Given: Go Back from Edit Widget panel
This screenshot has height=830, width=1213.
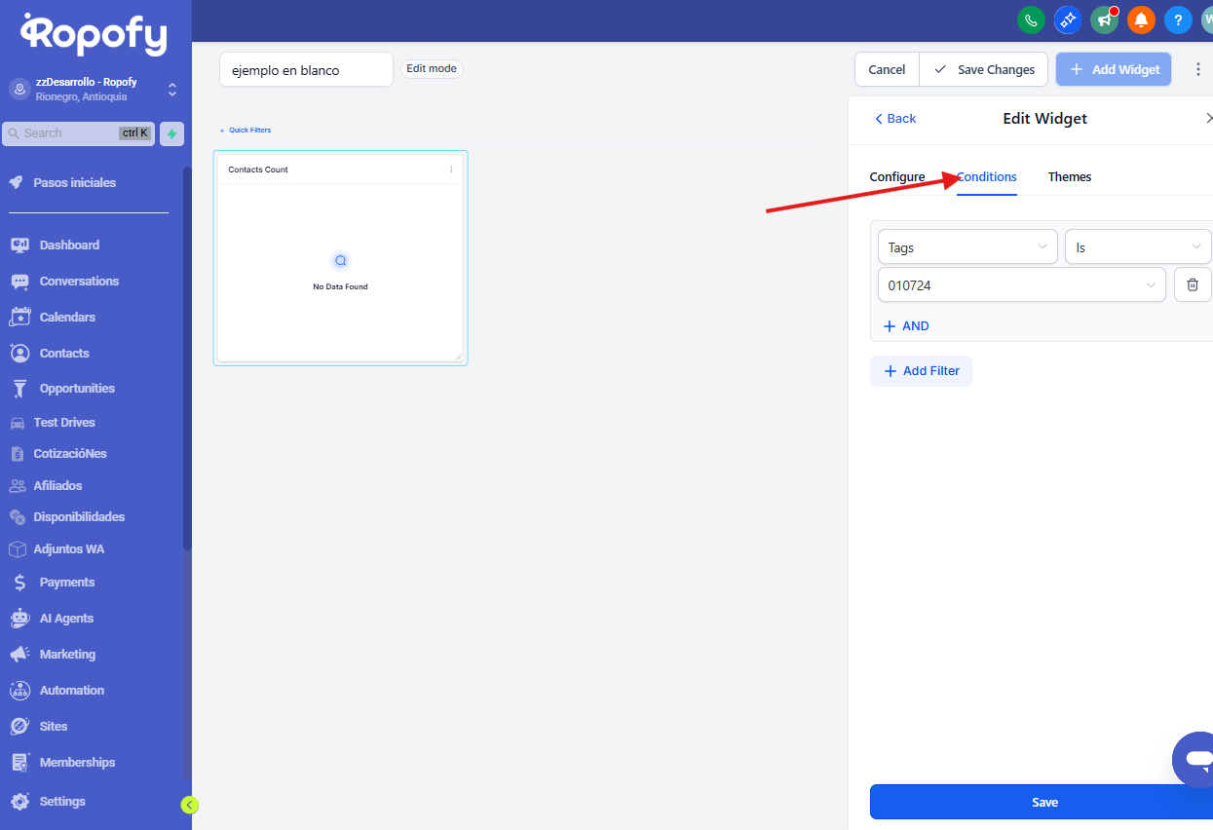Looking at the screenshot, I should pyautogui.click(x=894, y=119).
